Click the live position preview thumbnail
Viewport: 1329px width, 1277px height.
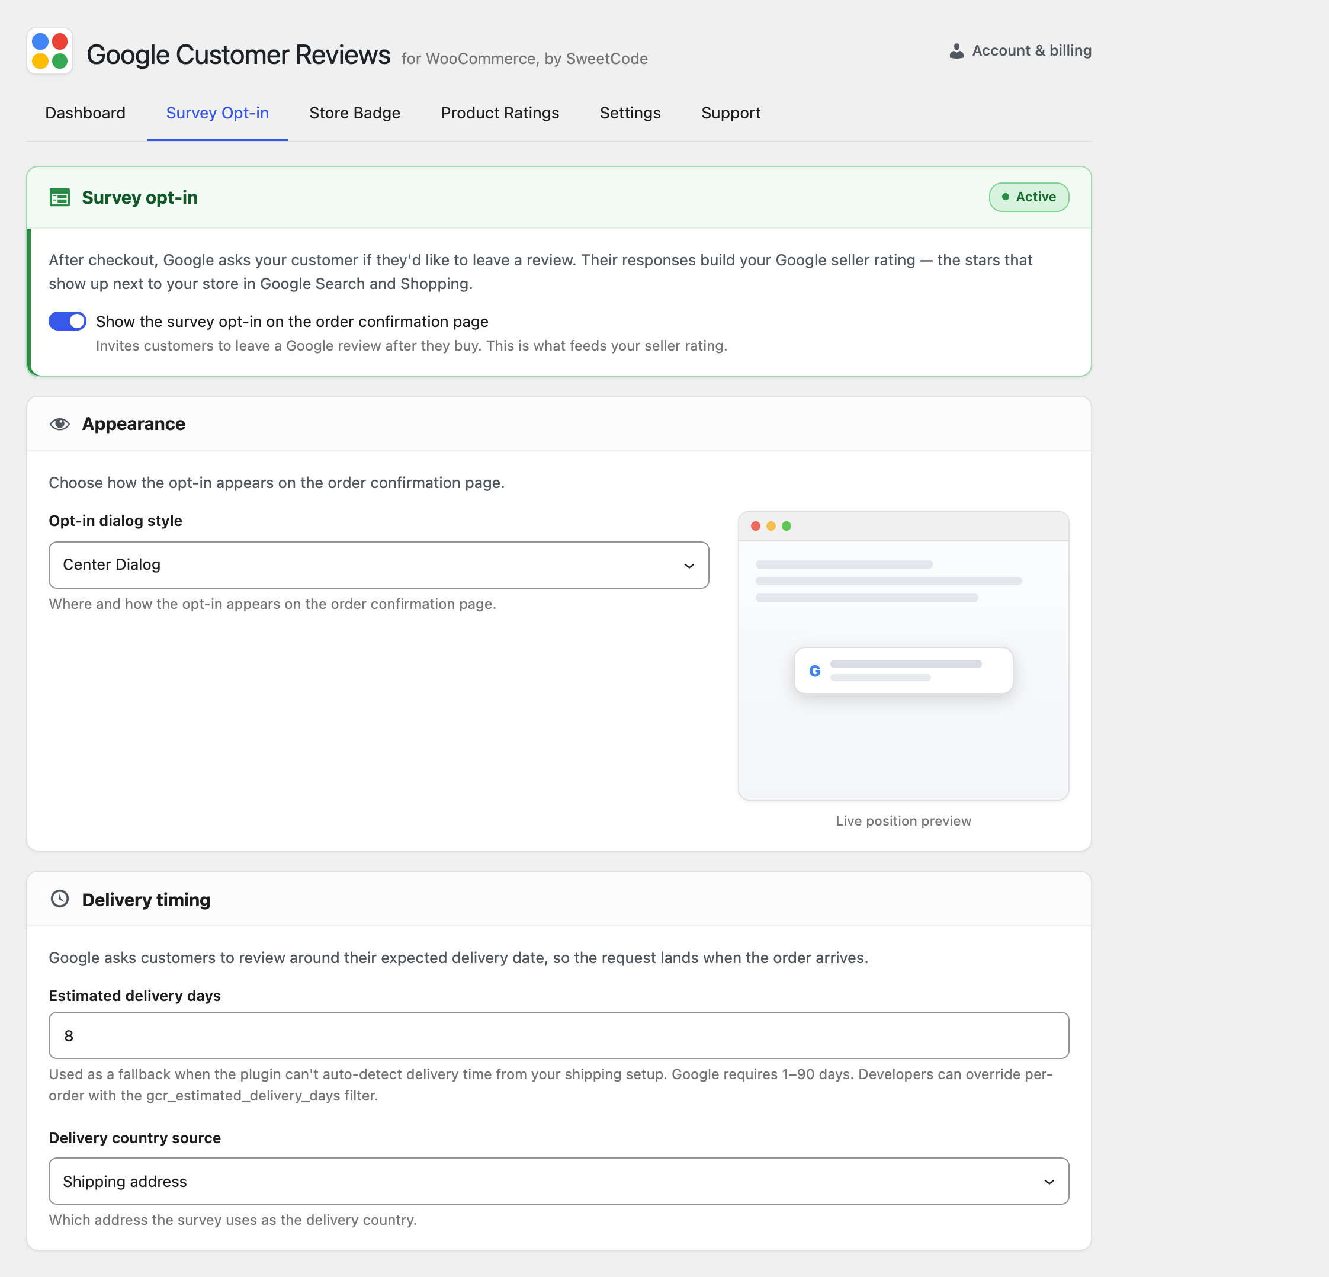click(903, 656)
